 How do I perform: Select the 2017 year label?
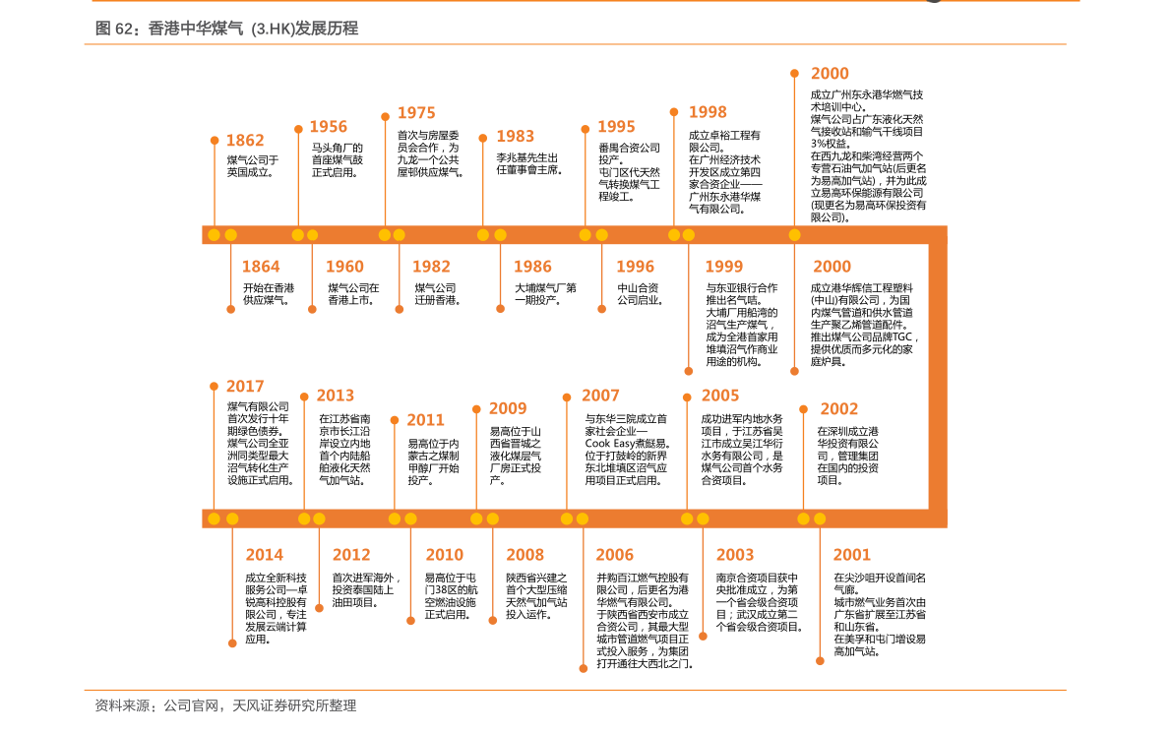click(x=245, y=387)
